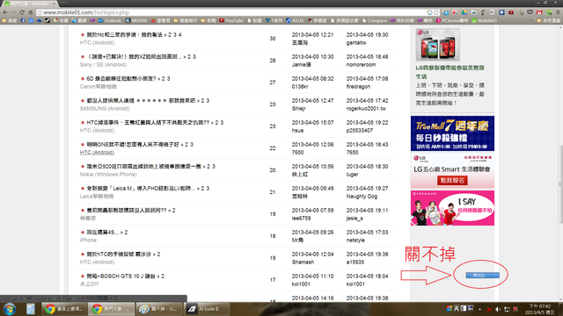Open the 6D Canon topic link

128,78
